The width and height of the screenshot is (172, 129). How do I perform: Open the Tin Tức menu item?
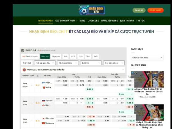[x=140, y=21]
